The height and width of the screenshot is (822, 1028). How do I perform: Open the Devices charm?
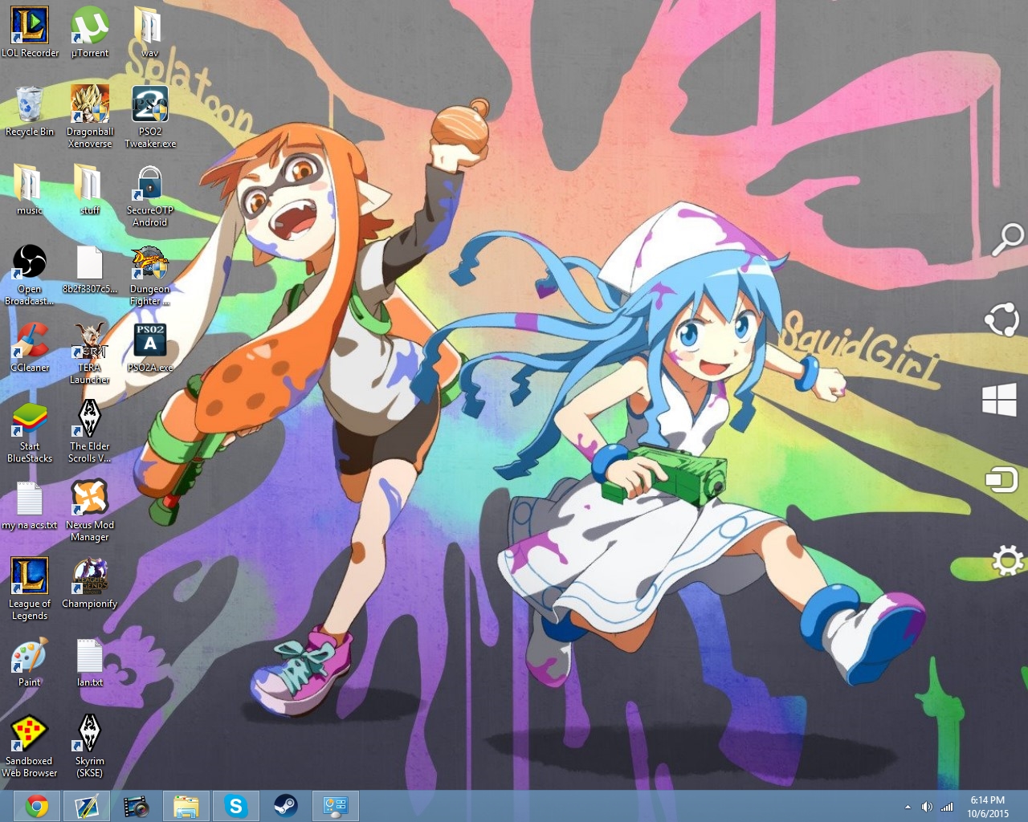tap(1001, 479)
